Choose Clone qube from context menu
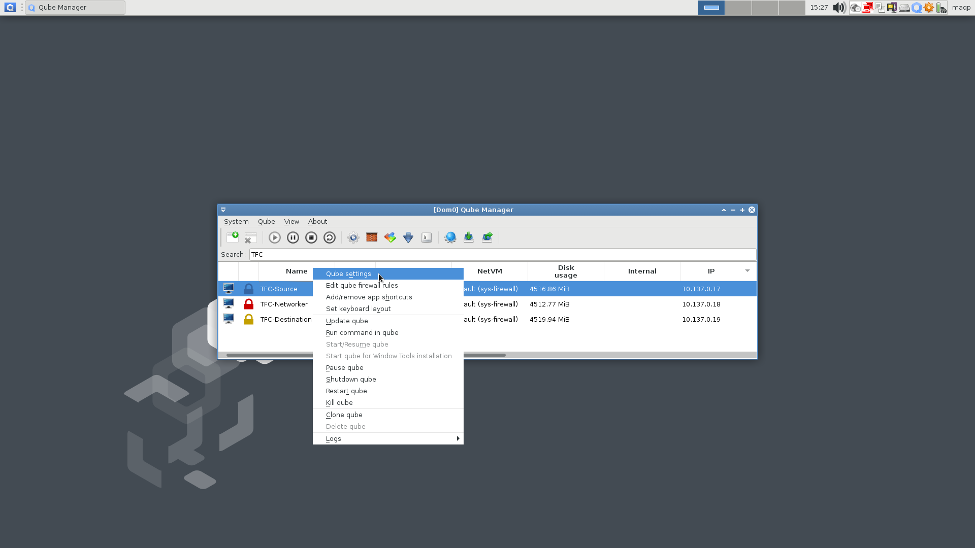This screenshot has height=548, width=975. tap(344, 415)
